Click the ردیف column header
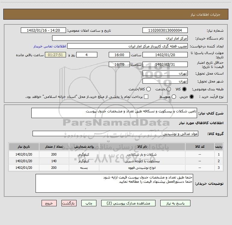This screenshot has height=225, width=232. (x=218, y=146)
